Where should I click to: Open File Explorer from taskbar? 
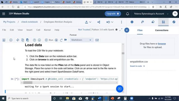(x=67, y=98)
